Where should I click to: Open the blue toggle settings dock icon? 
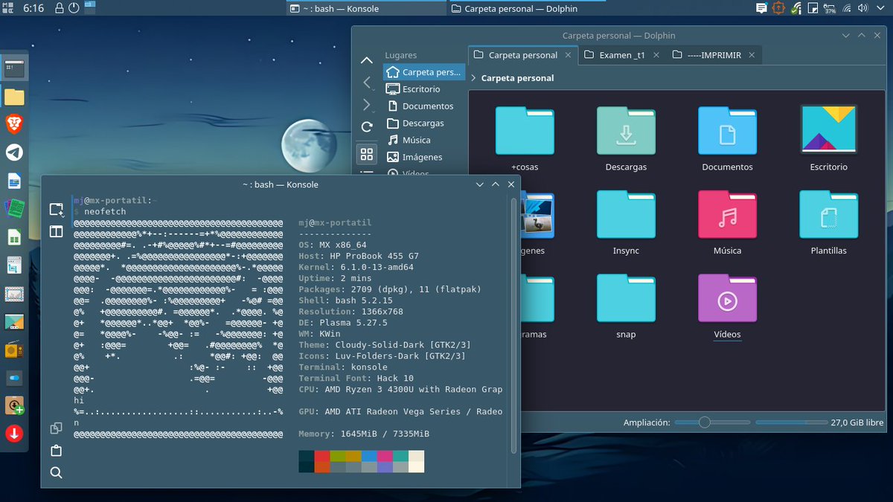(14, 378)
